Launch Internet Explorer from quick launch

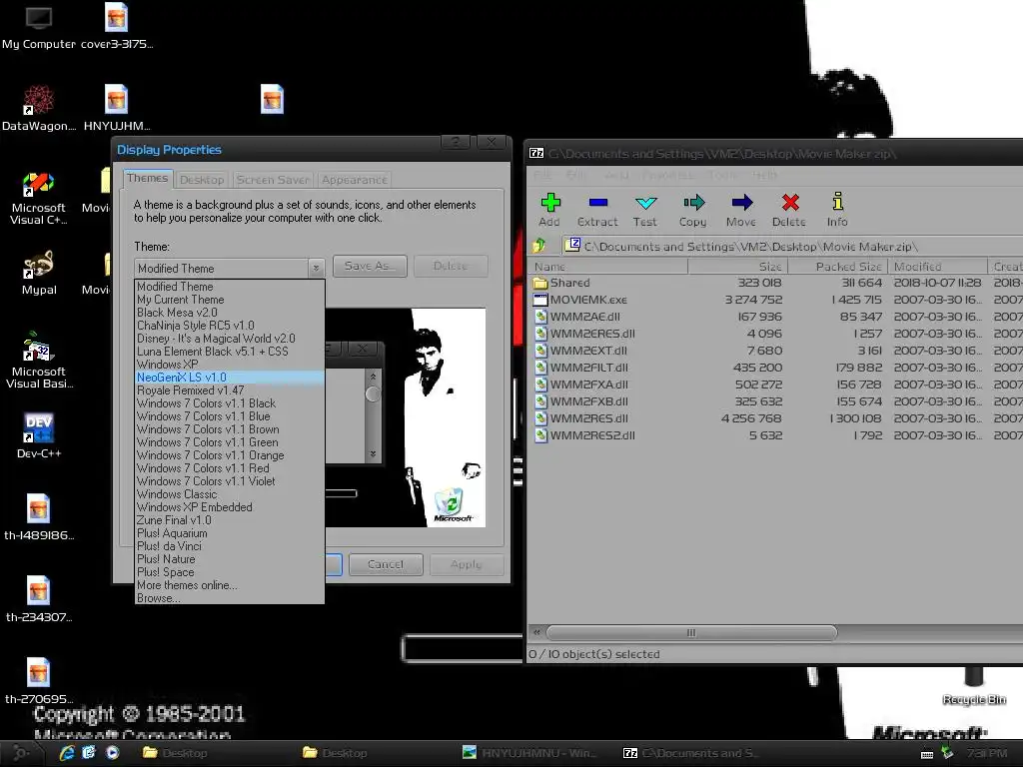tap(67, 753)
